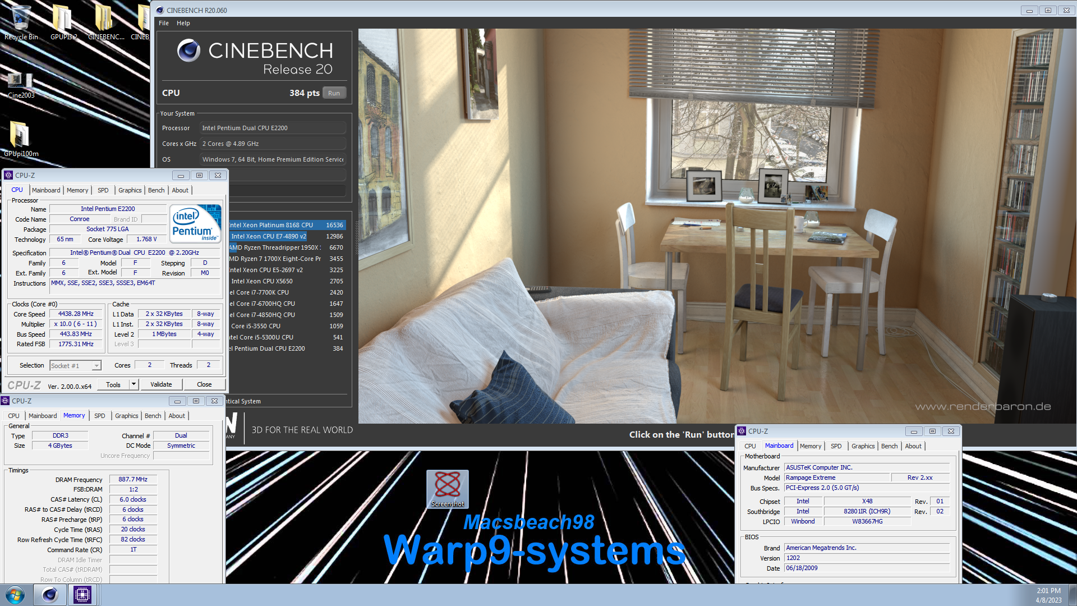Open the Tools button in CPU-Z
This screenshot has height=606, width=1077.
tap(113, 384)
